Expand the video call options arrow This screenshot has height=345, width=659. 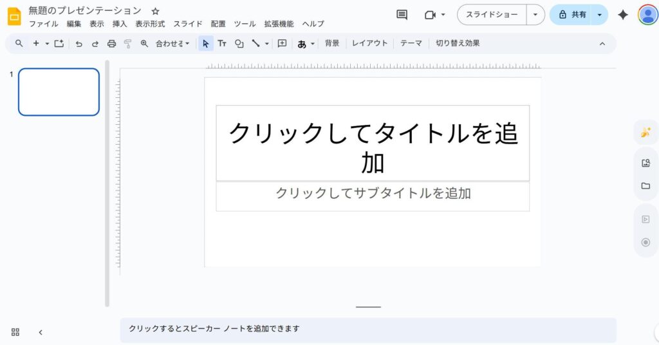[443, 15]
